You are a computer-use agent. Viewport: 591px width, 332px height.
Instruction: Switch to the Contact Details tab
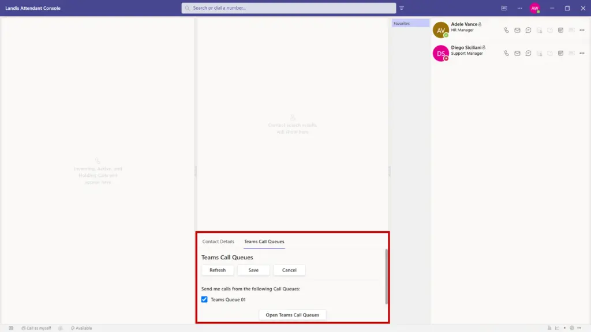click(x=218, y=242)
